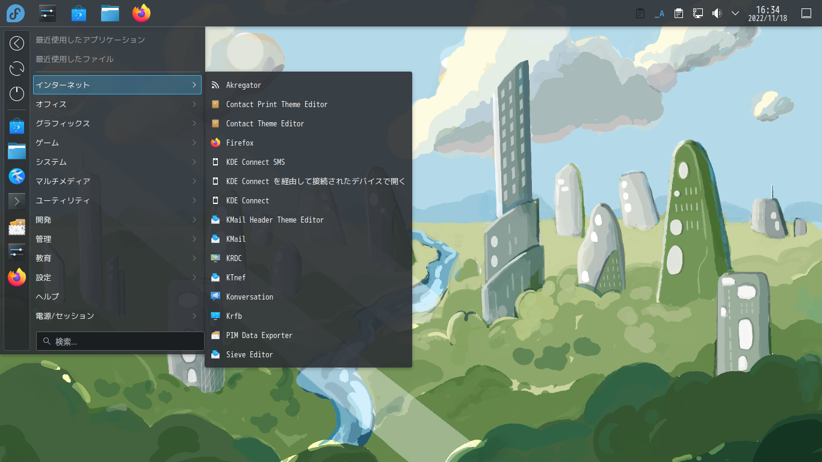Click the power button icon in sidebar

(x=17, y=94)
